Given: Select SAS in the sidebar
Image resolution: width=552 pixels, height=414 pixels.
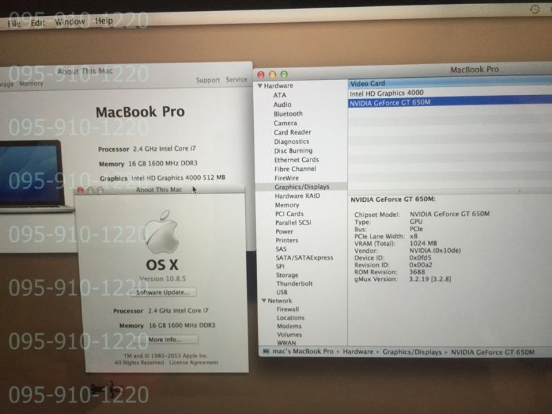Looking at the screenshot, I should point(281,249).
